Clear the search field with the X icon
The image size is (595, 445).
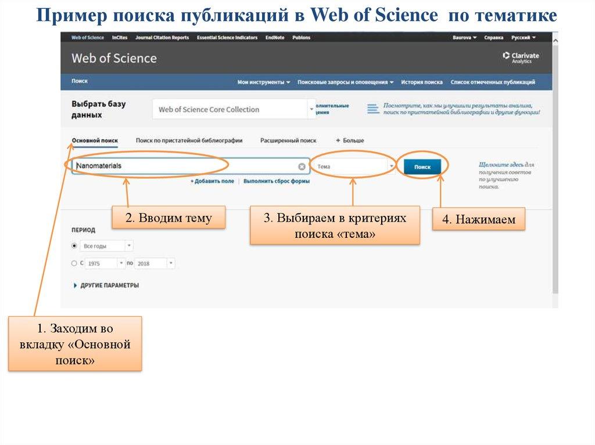point(302,167)
